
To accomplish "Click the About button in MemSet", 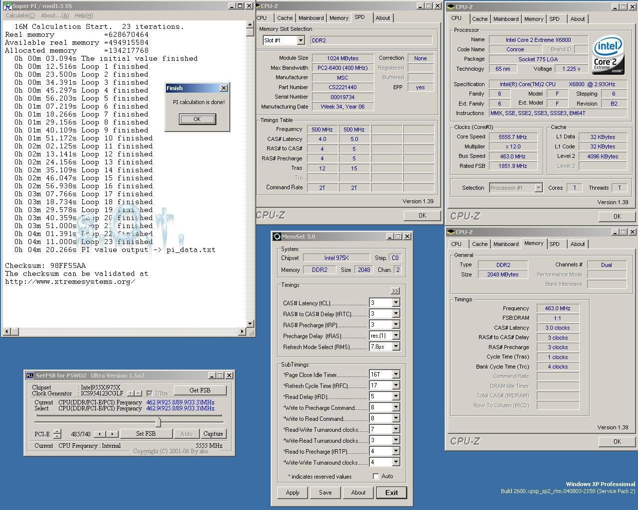I will (x=358, y=493).
